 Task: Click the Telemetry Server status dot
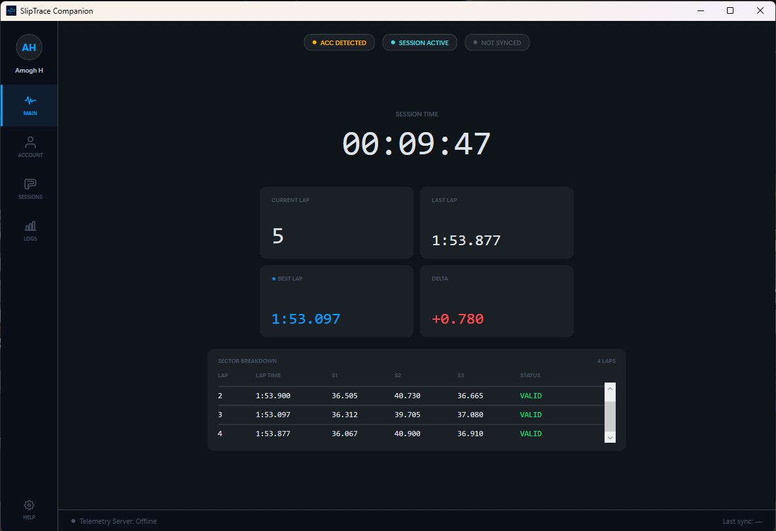coord(73,521)
